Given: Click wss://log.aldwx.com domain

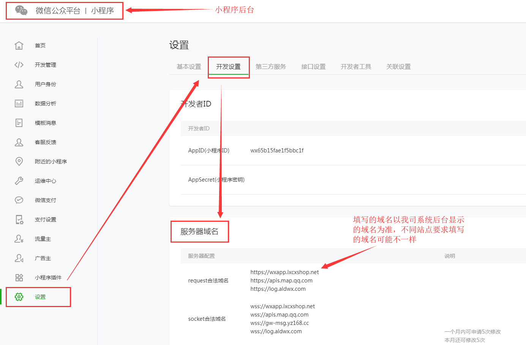Looking at the screenshot, I should click(276, 331).
